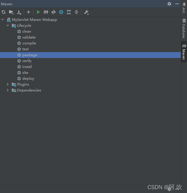Screen dimensions: 187x193
Task: Click gear icon beside package
Action: pyautogui.click(x=19, y=55)
